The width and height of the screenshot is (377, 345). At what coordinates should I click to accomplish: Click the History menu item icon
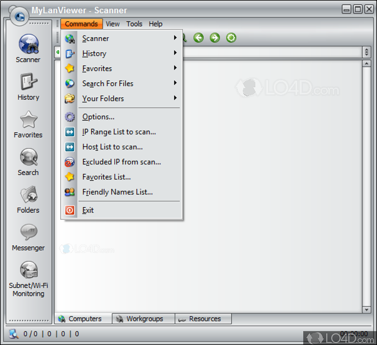(70, 54)
